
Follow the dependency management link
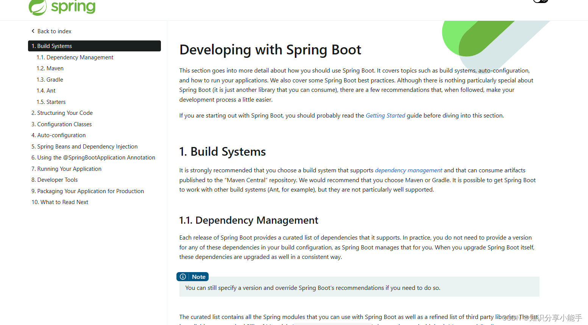[x=409, y=170]
